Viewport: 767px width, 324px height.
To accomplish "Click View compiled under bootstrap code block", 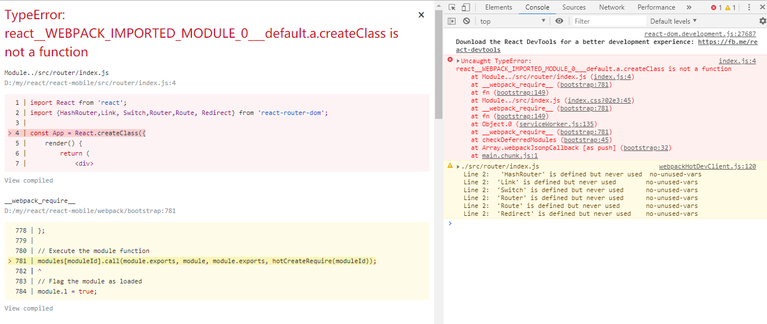I will (x=29, y=308).
